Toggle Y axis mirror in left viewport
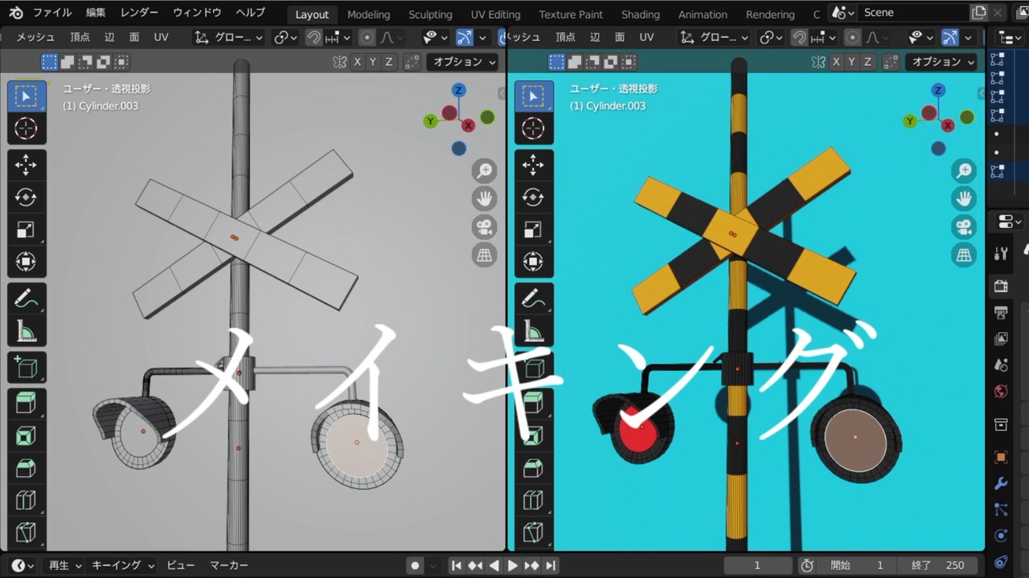Viewport: 1029px width, 578px height. pos(373,62)
